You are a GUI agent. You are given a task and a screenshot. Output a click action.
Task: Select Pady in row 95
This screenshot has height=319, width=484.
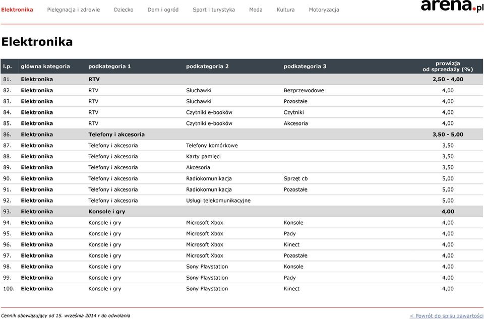pos(289,233)
